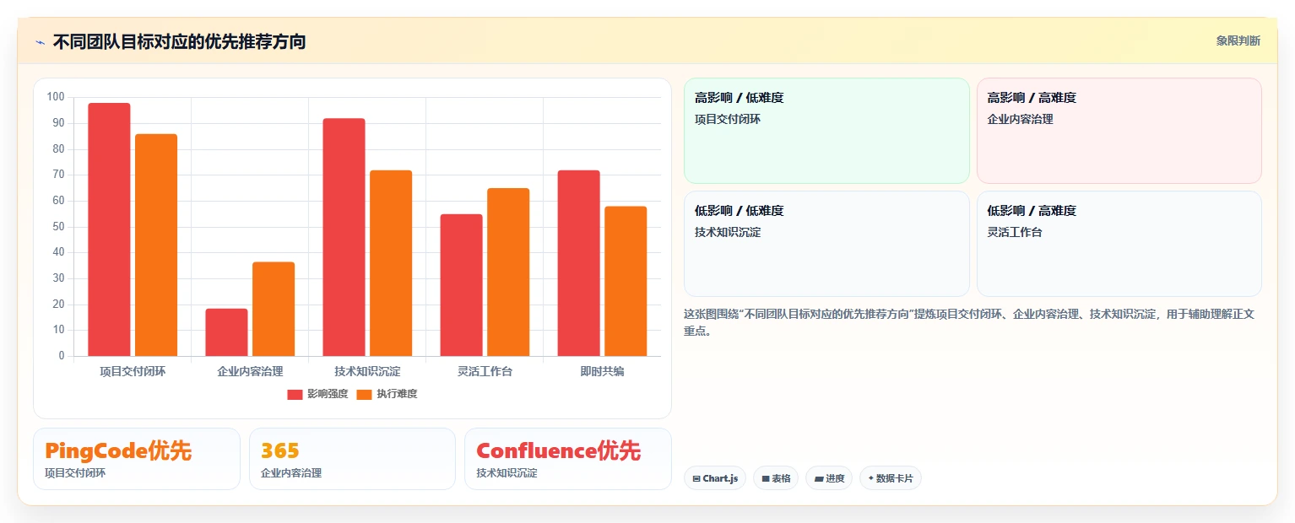Click the 灵活工作台 x-axis label

tap(485, 371)
